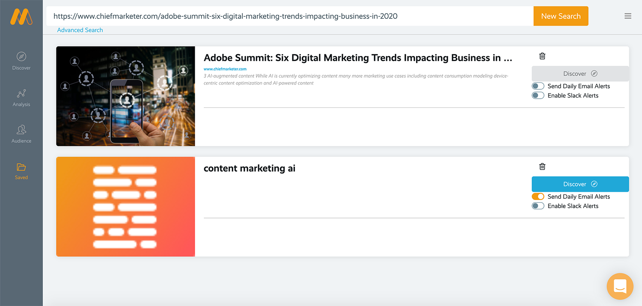The width and height of the screenshot is (642, 306).
Task: Click the search URL input field
Action: pos(290,16)
